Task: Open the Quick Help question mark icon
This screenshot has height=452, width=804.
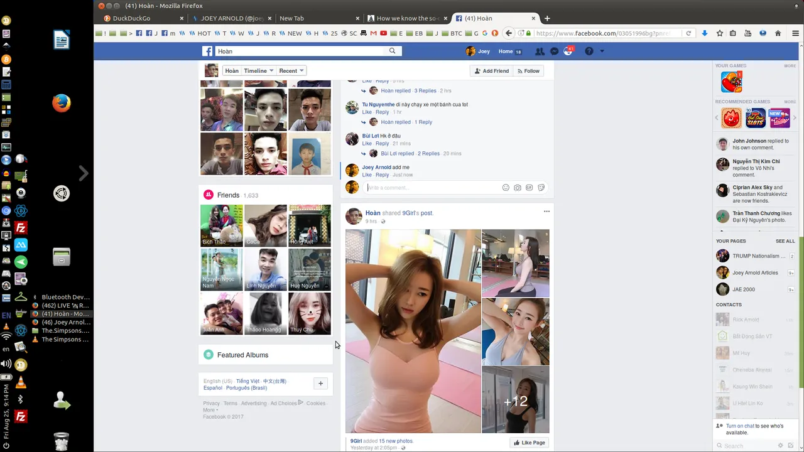Action: point(589,51)
